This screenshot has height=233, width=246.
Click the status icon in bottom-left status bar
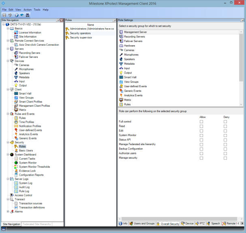click(x=4, y=229)
